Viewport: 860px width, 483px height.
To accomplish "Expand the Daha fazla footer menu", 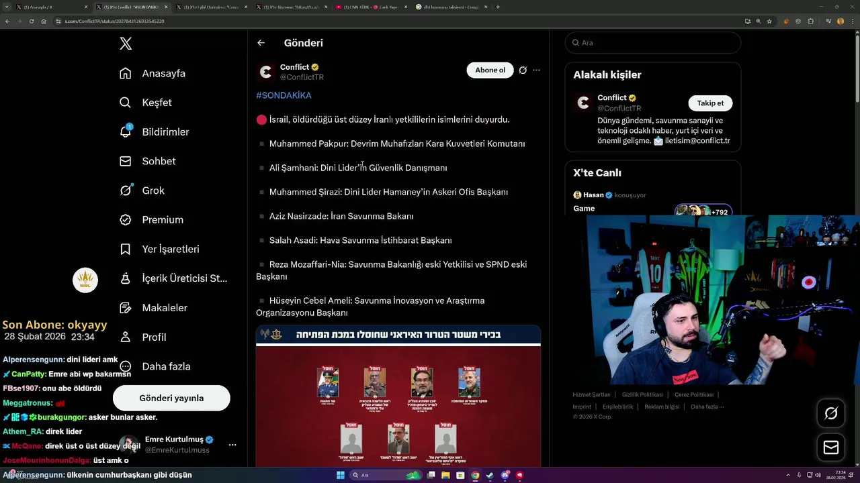I will pyautogui.click(x=707, y=407).
